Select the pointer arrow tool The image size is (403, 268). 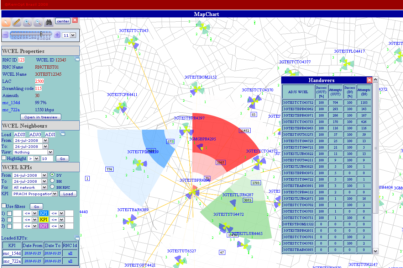coord(6,22)
